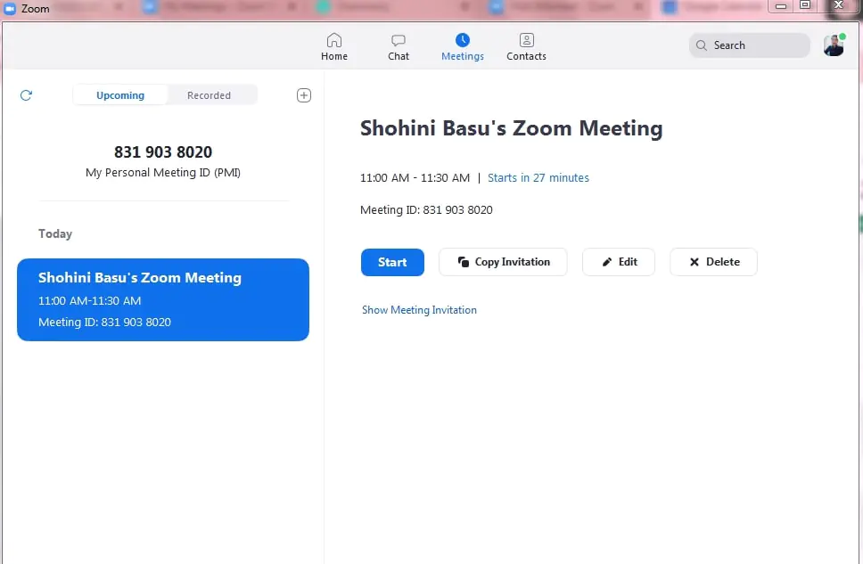Select the Meetings clock icon
This screenshot has height=564, width=863.
click(x=462, y=39)
